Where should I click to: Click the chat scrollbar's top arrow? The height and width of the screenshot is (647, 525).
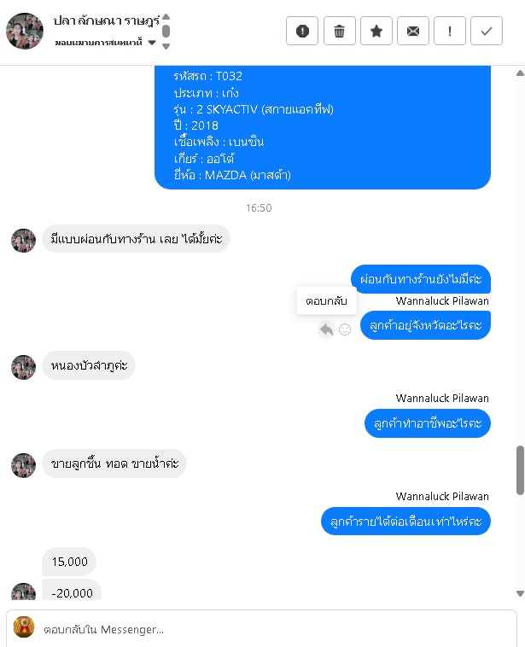520,73
